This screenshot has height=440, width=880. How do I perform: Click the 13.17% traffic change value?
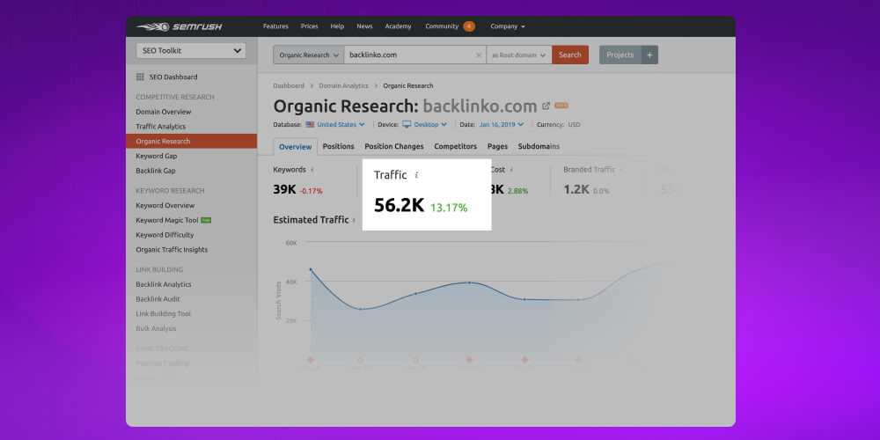click(449, 208)
